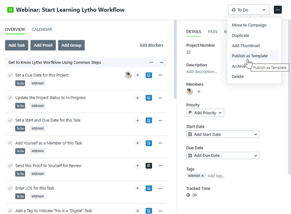291x214 pixels.
Task: Click the Edit Blockers link
Action: pos(152,46)
